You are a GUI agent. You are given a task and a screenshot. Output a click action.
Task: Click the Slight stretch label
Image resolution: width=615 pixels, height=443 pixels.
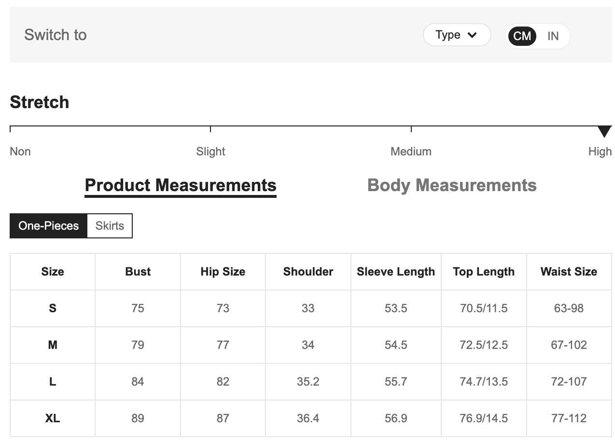coord(210,152)
